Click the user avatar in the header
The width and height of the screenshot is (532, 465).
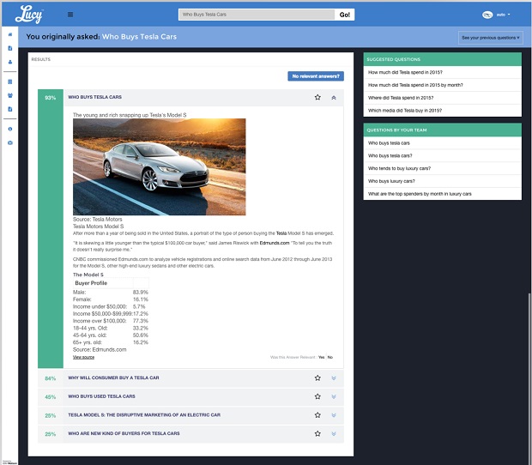coord(487,15)
